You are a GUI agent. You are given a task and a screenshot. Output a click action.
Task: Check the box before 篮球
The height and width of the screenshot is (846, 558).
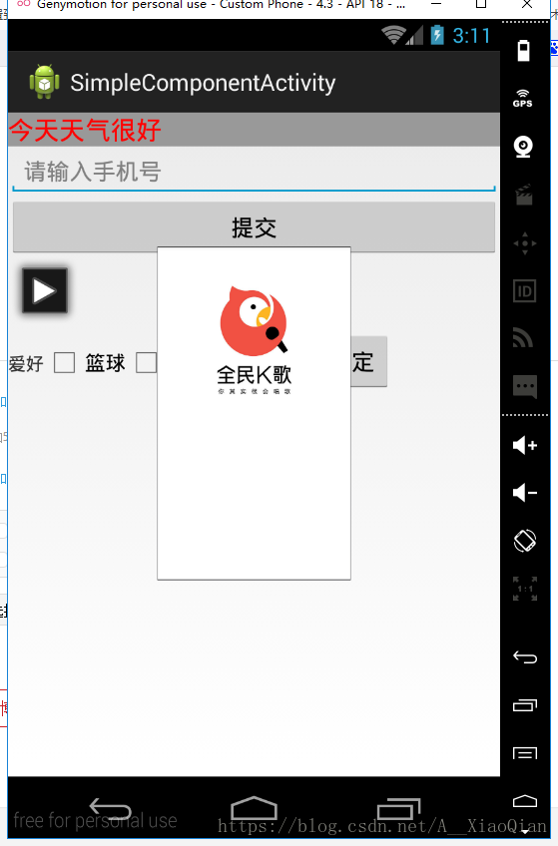click(x=64, y=362)
